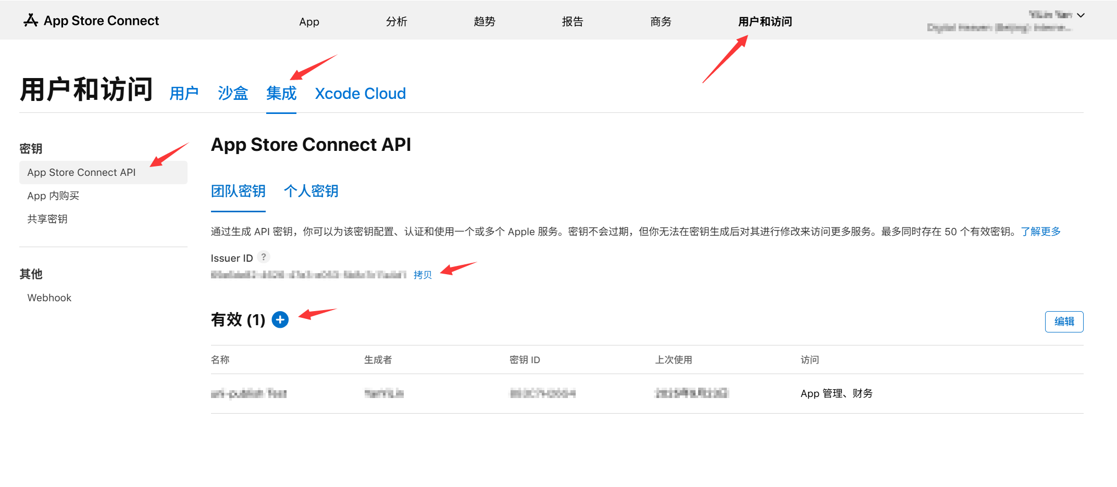Select 共享密钥 in the sidebar
This screenshot has width=1117, height=487.
47,219
